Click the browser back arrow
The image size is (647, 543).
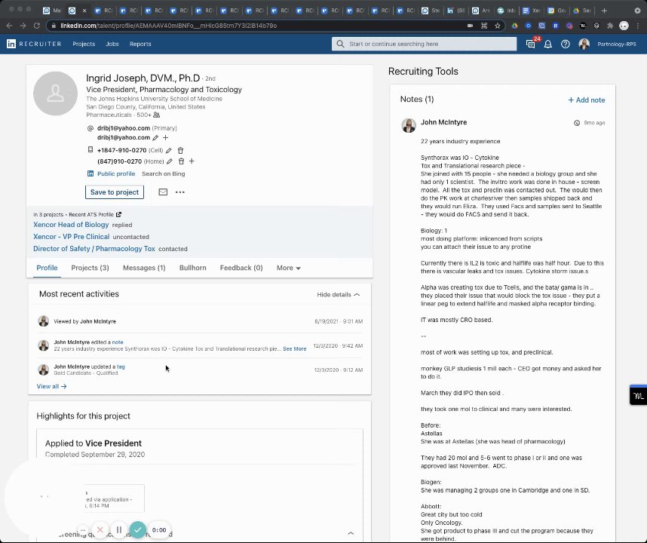[x=10, y=26]
